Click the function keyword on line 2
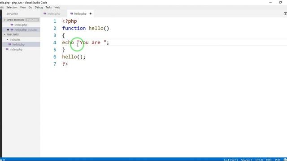The image size is (287, 161). point(74,28)
